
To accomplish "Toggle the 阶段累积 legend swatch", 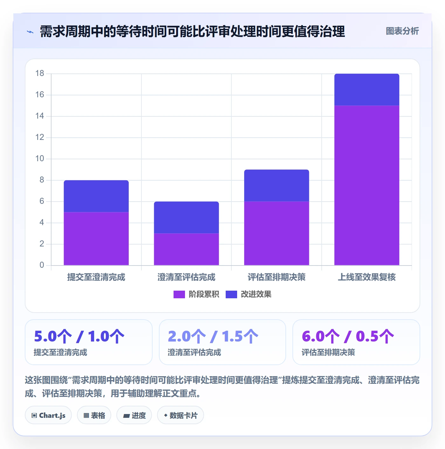I will [x=179, y=294].
